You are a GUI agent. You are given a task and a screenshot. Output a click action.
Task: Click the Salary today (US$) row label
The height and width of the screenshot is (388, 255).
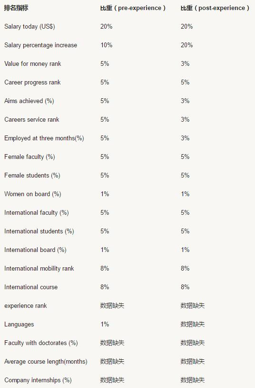tap(29, 26)
